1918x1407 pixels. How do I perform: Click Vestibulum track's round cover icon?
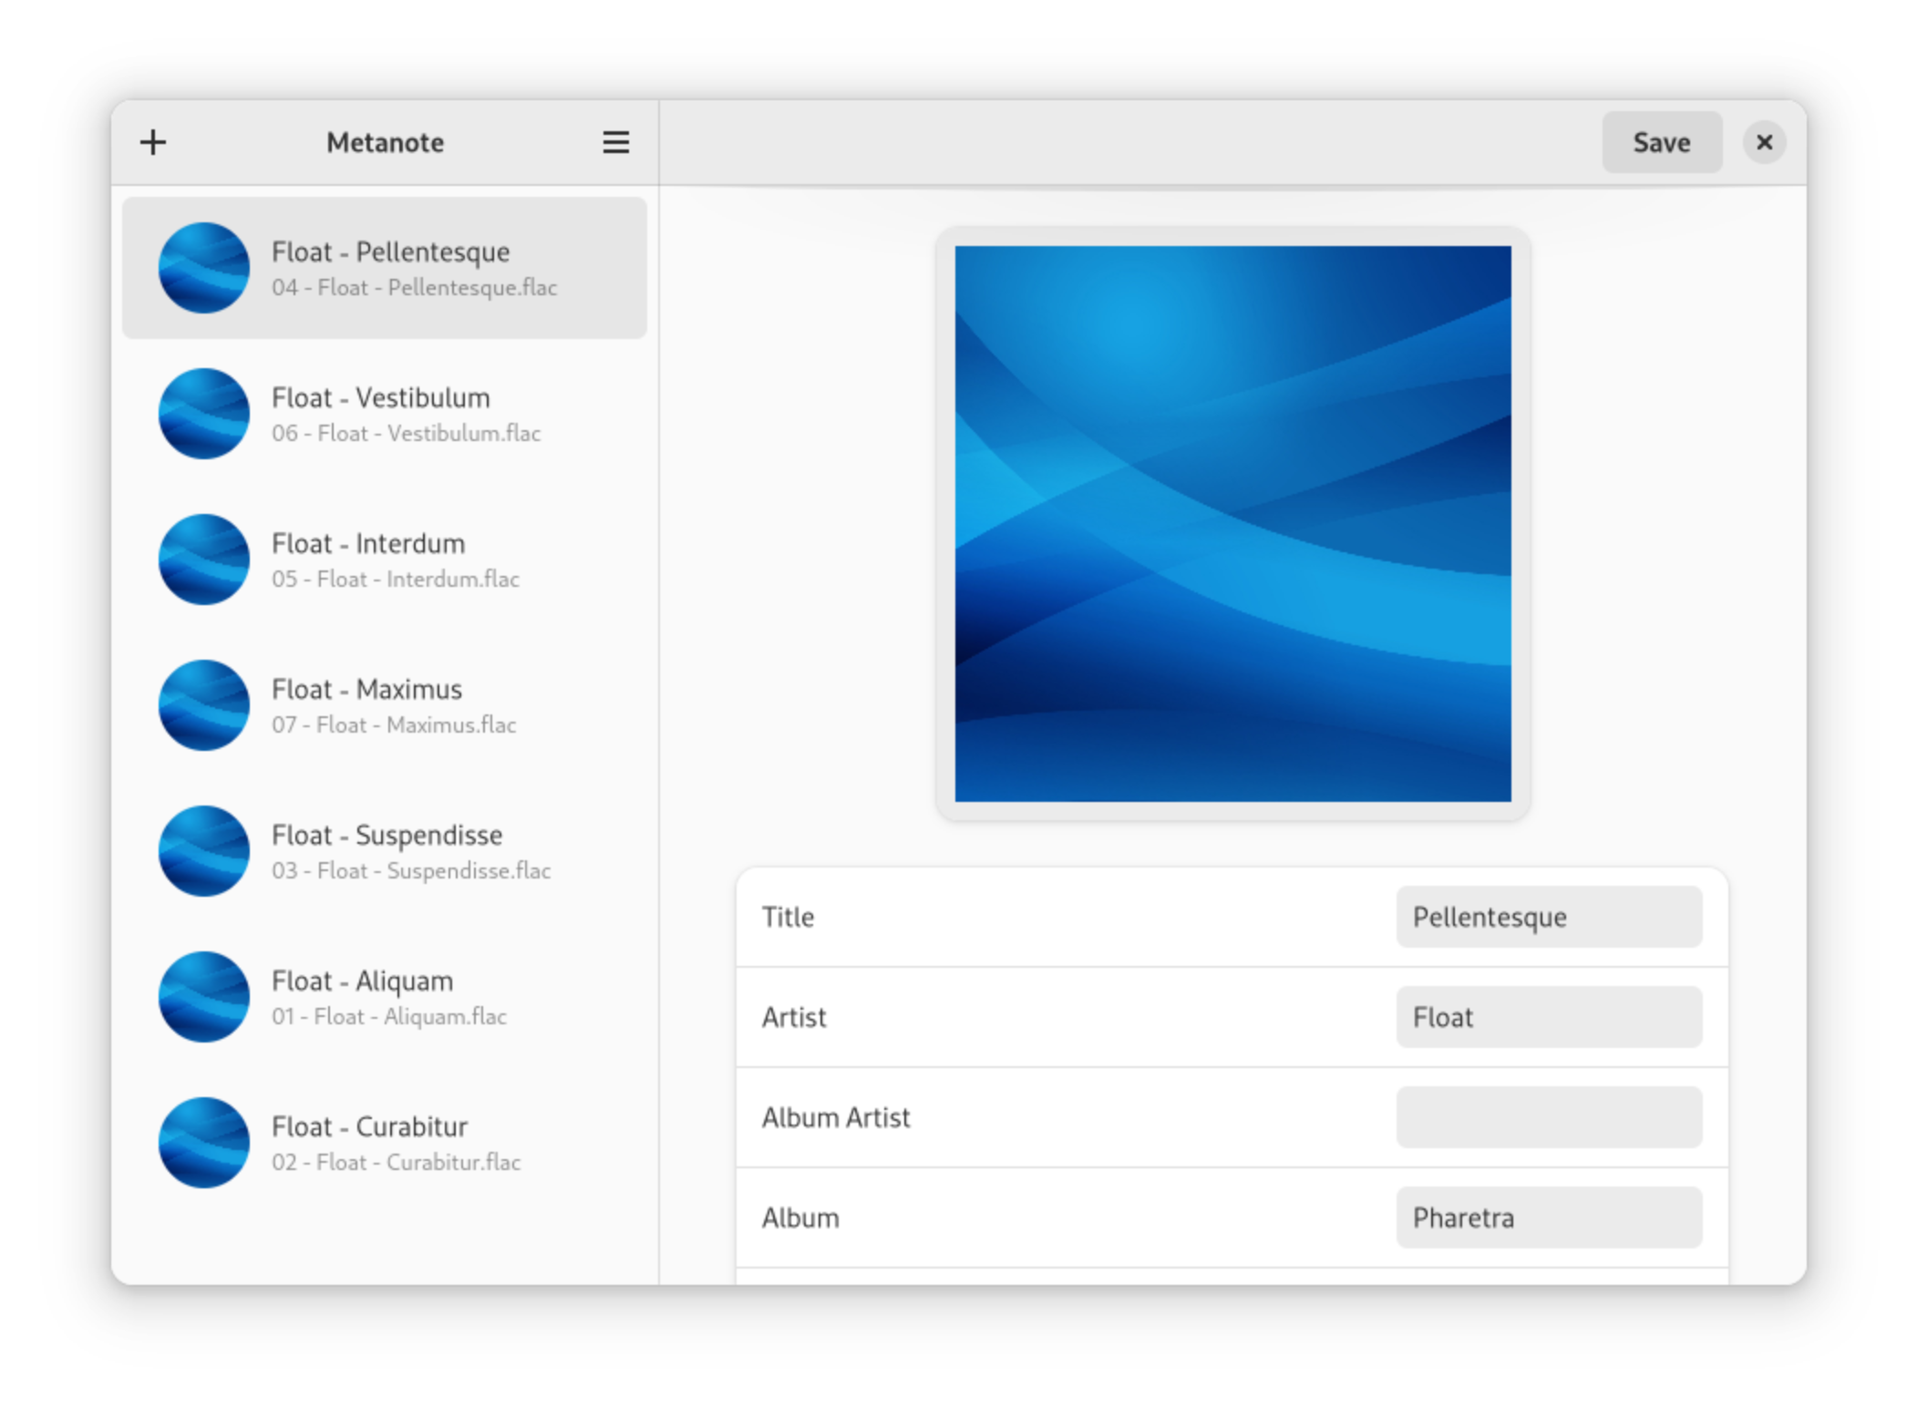tap(204, 414)
